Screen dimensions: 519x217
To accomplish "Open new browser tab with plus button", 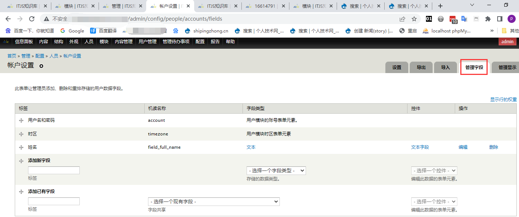I will [x=440, y=6].
